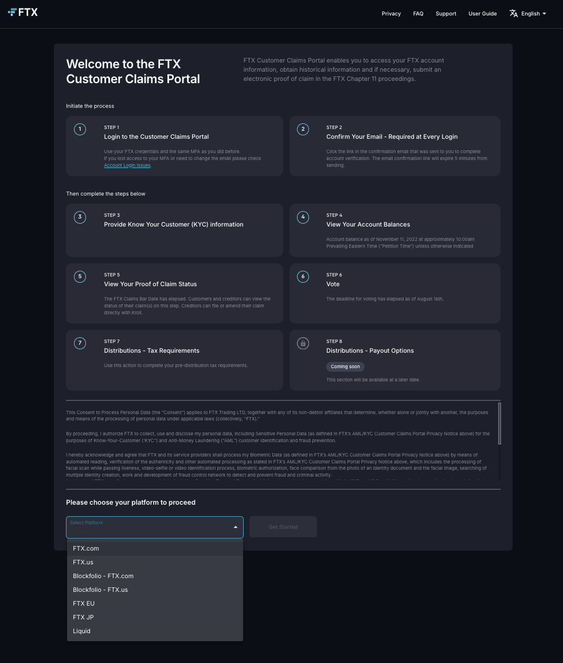
Task: Collapse the Select Platform dropdown arrow
Action: pyautogui.click(x=235, y=527)
